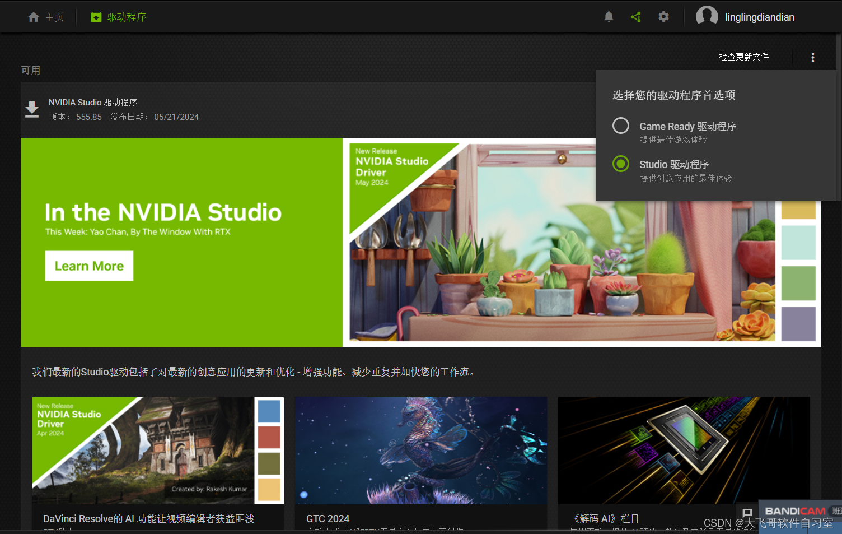Click the 可用 section heading
The image size is (842, 534).
31,70
